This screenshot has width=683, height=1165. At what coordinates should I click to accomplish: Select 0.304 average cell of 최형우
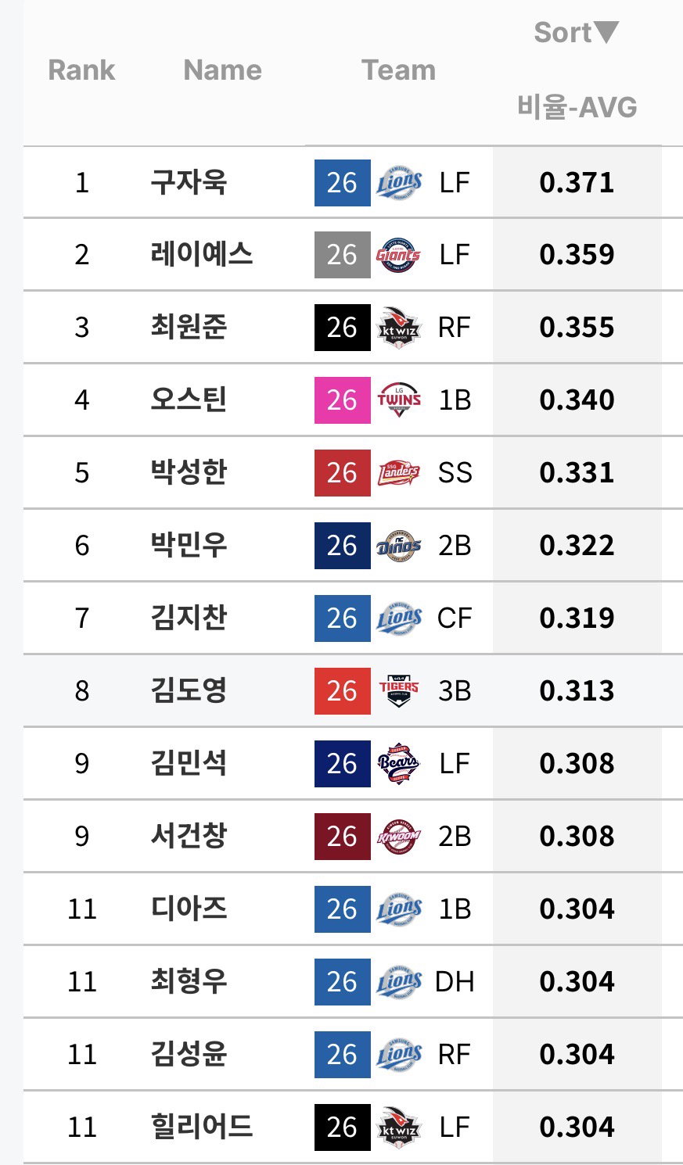coord(577,982)
